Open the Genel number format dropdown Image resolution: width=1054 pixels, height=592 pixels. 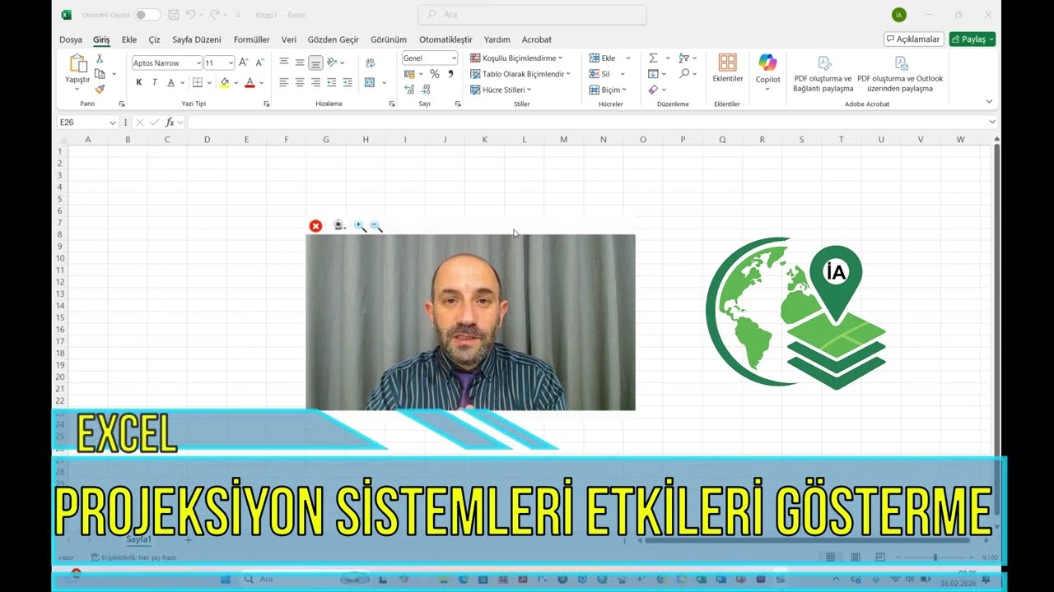453,58
